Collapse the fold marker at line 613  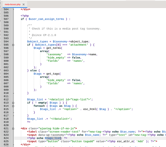click(13, 103)
